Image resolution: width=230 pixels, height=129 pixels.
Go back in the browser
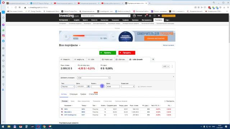(8, 7)
